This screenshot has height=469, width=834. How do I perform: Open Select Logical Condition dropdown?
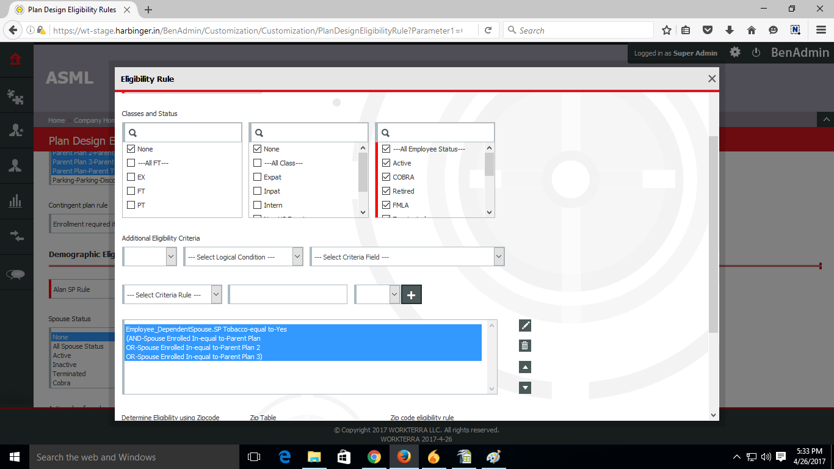(243, 257)
